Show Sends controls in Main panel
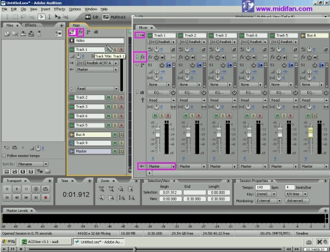This screenshot has height=252, width=330. [88, 32]
